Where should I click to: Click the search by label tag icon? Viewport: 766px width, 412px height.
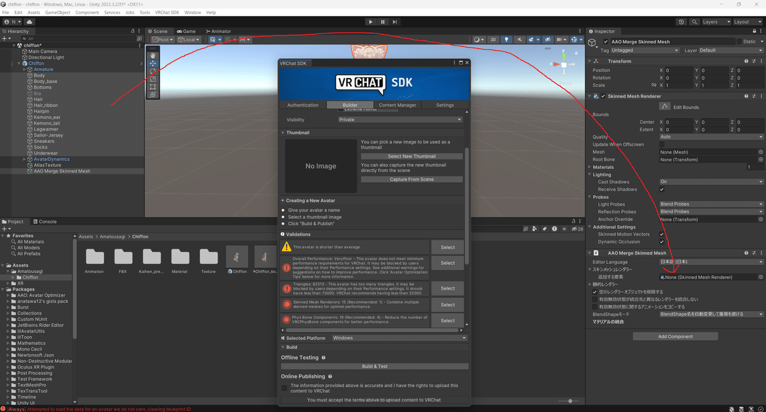546,229
